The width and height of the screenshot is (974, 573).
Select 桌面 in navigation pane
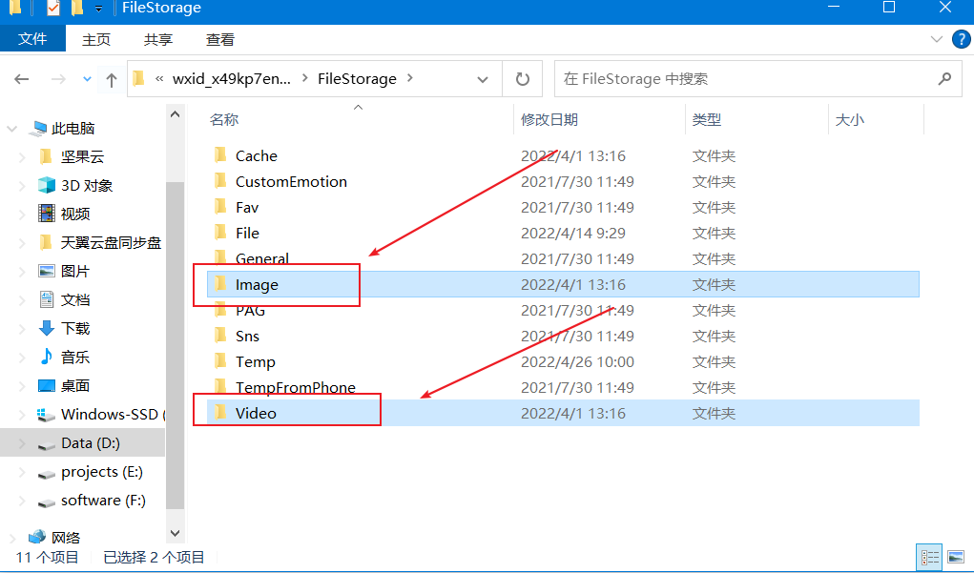75,385
